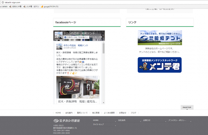Click the FAX number text in footer
The image size is (208, 135).
(x=61, y=133)
